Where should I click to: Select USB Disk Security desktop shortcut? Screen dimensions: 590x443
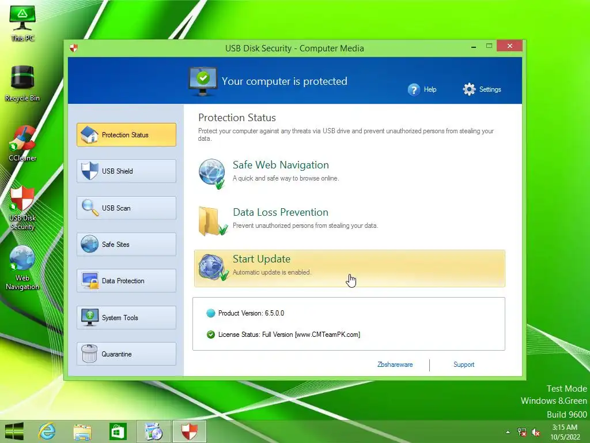(x=22, y=208)
